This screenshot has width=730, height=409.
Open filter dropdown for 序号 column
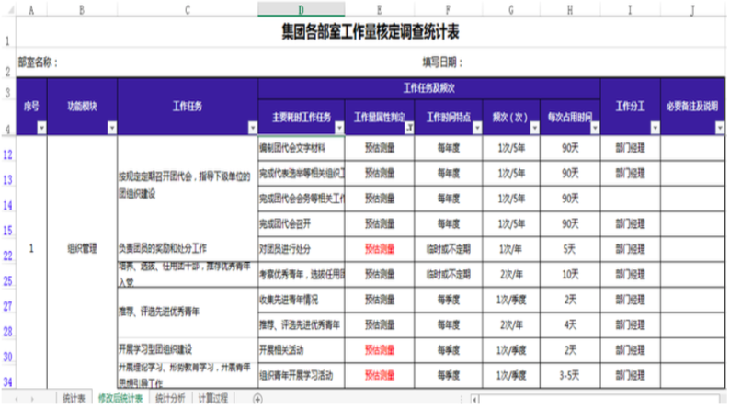pyautogui.click(x=40, y=129)
